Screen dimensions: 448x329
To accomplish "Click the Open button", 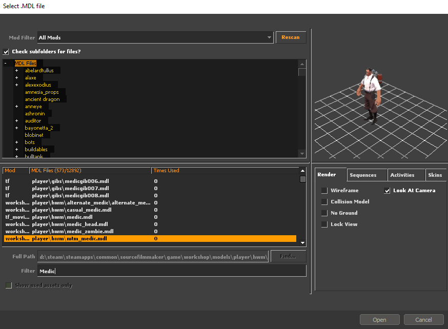I will click(x=379, y=320).
